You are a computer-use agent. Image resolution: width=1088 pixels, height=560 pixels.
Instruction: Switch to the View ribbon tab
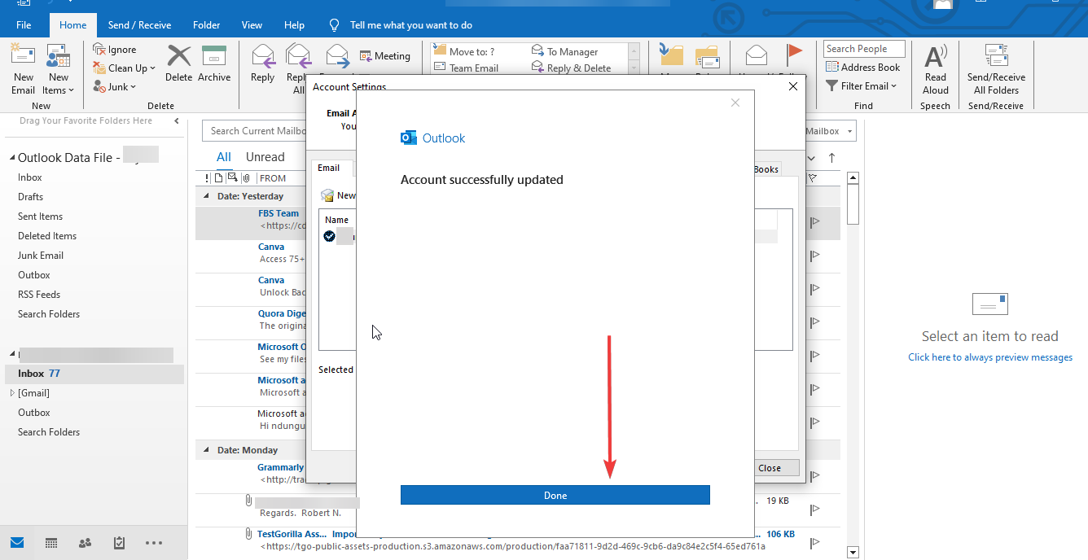[x=252, y=24]
